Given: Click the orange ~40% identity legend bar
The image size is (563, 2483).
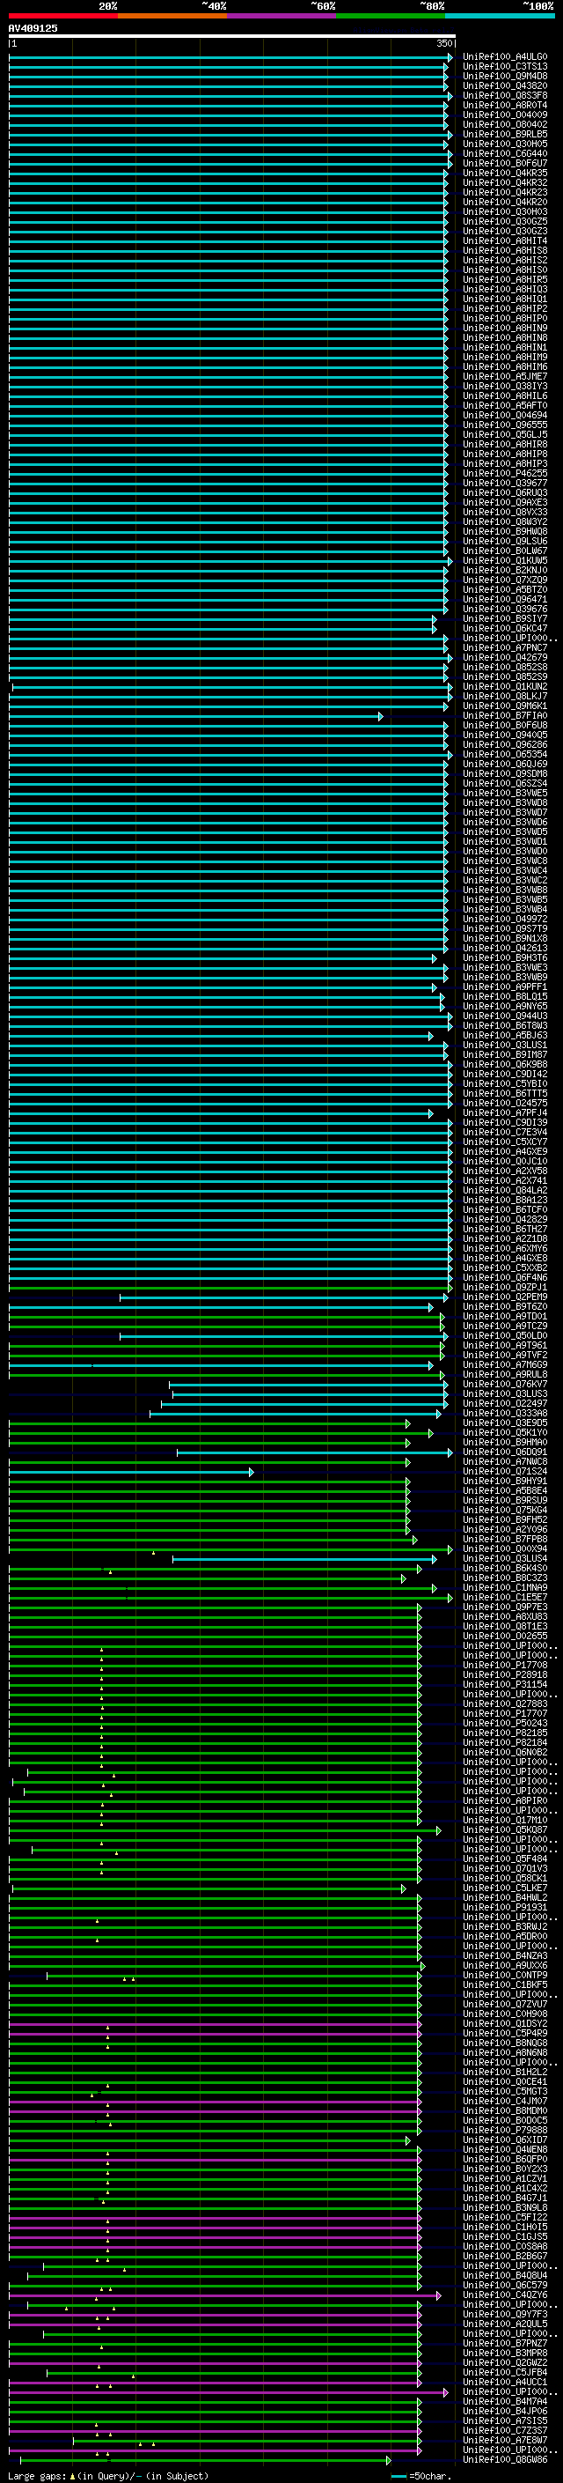Looking at the screenshot, I should coord(172,16).
